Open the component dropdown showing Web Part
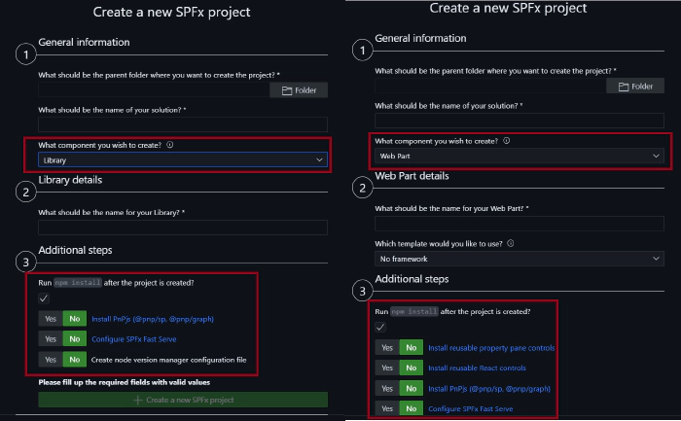 [520, 156]
